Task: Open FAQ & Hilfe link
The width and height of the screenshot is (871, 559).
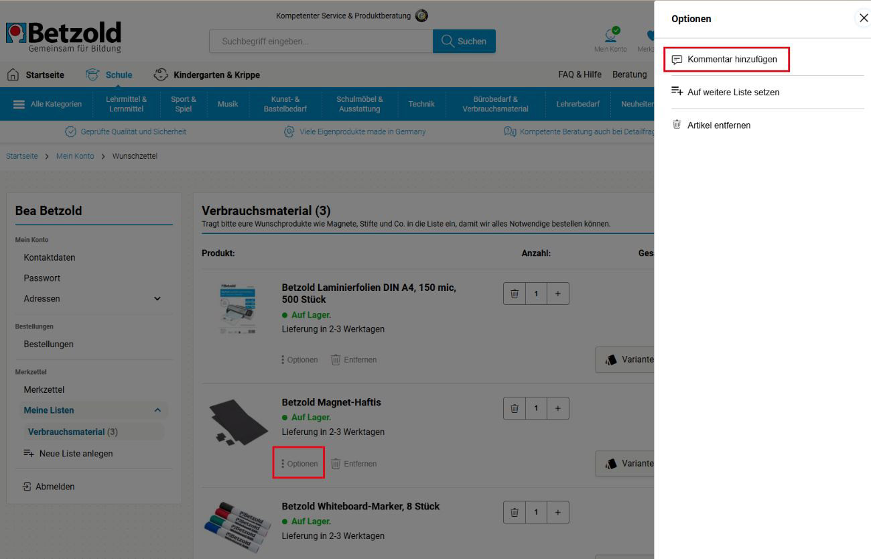Action: click(580, 74)
